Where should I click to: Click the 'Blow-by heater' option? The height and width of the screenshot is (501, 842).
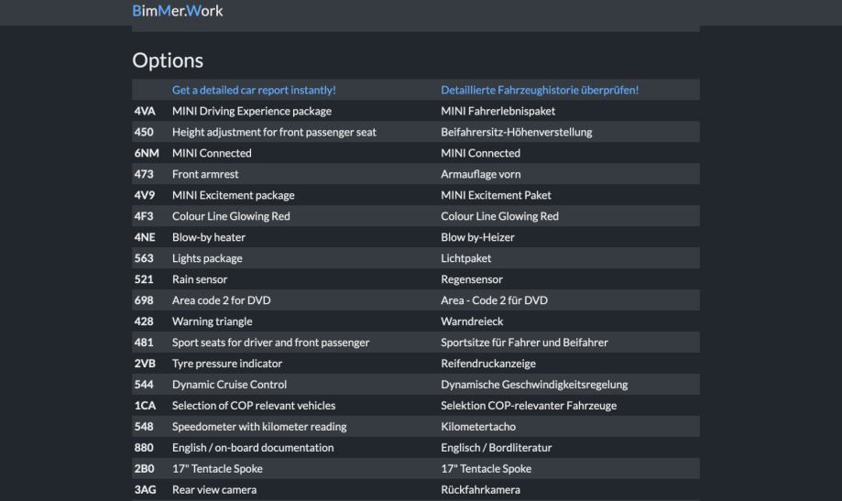pos(209,237)
